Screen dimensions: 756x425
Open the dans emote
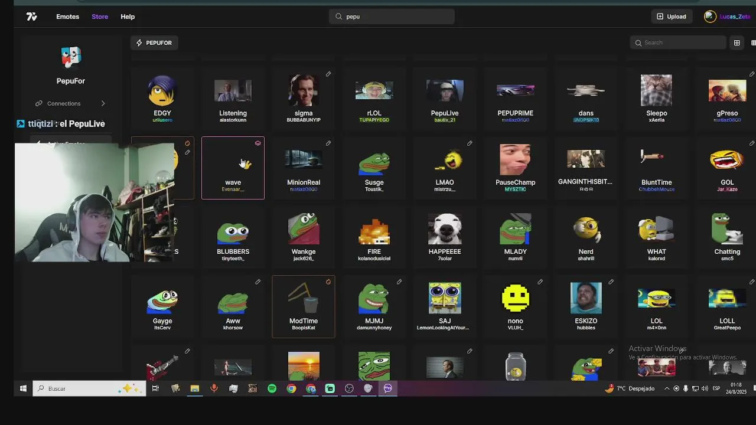[x=586, y=98]
